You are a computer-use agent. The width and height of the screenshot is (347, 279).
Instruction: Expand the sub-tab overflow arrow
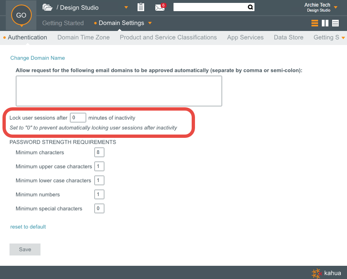(343, 38)
